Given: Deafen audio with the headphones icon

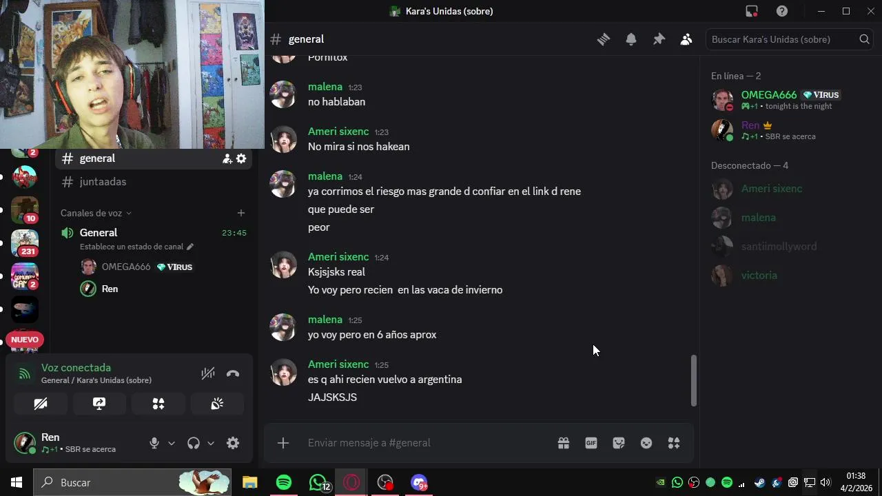Looking at the screenshot, I should [x=194, y=443].
